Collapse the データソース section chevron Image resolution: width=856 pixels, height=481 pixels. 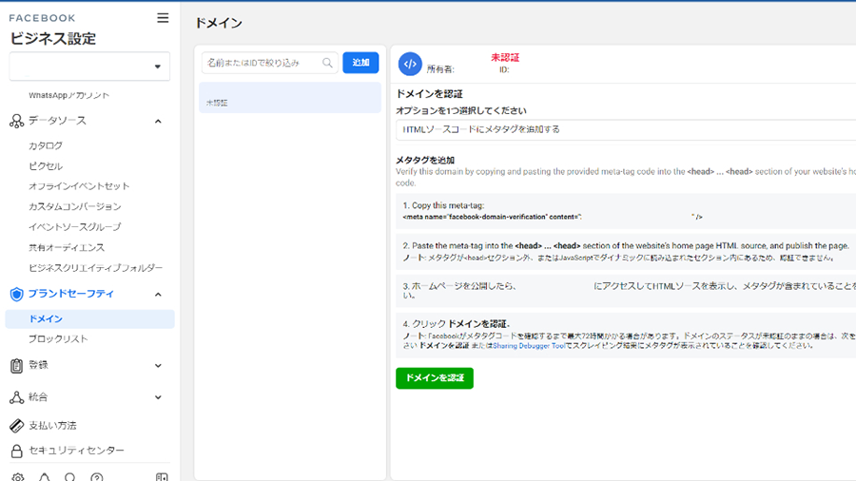pyautogui.click(x=158, y=121)
